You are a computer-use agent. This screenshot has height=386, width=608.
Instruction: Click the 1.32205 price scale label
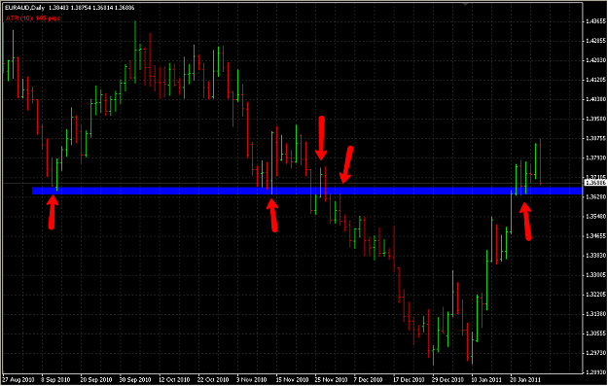click(595, 295)
